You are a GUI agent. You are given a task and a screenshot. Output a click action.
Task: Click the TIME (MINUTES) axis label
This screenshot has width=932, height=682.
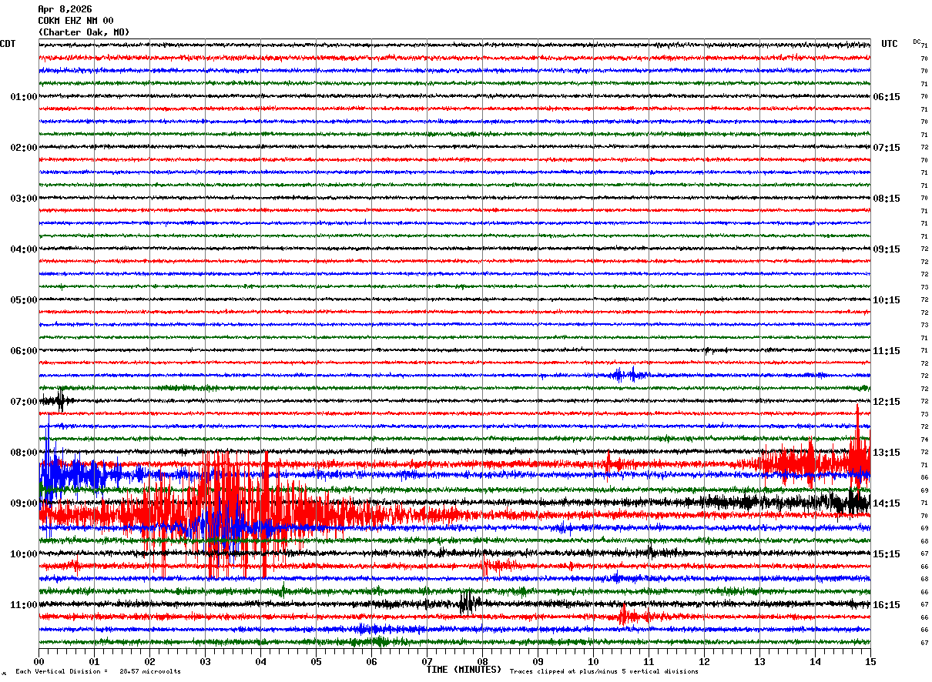[x=464, y=670]
